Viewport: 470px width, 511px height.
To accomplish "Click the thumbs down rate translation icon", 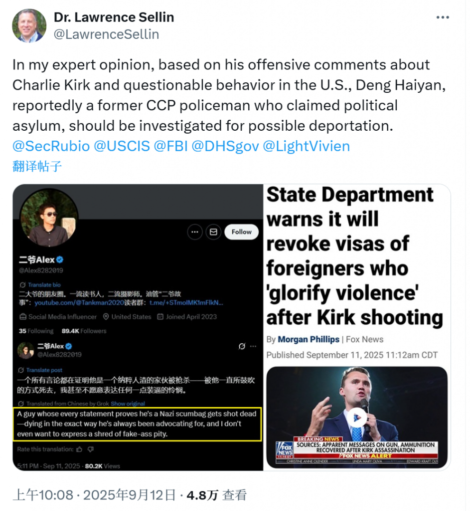I will pyautogui.click(x=91, y=450).
